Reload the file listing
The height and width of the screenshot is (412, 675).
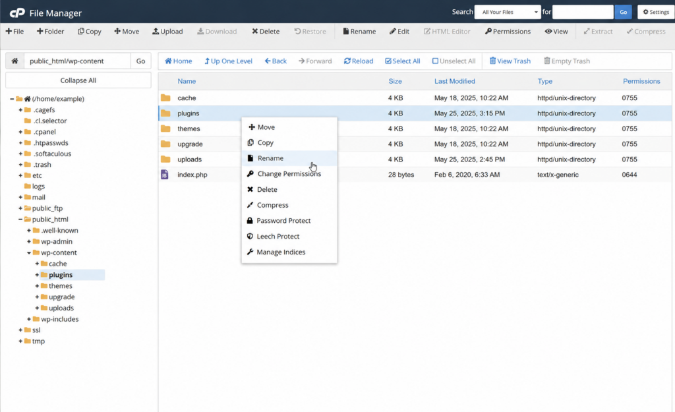click(x=358, y=61)
